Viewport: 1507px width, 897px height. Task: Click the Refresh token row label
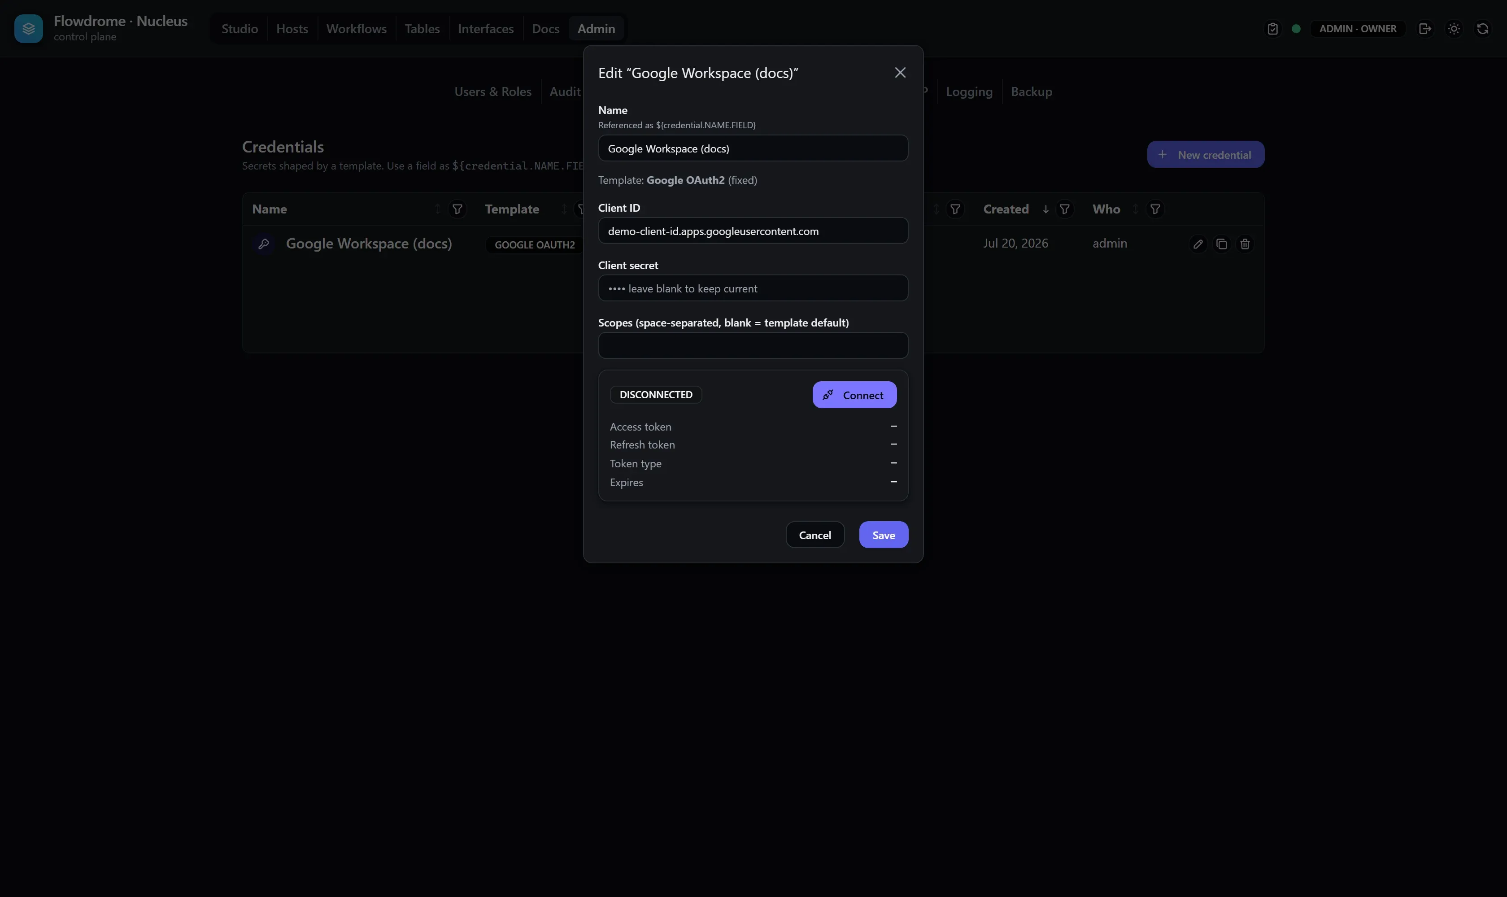coord(642,445)
